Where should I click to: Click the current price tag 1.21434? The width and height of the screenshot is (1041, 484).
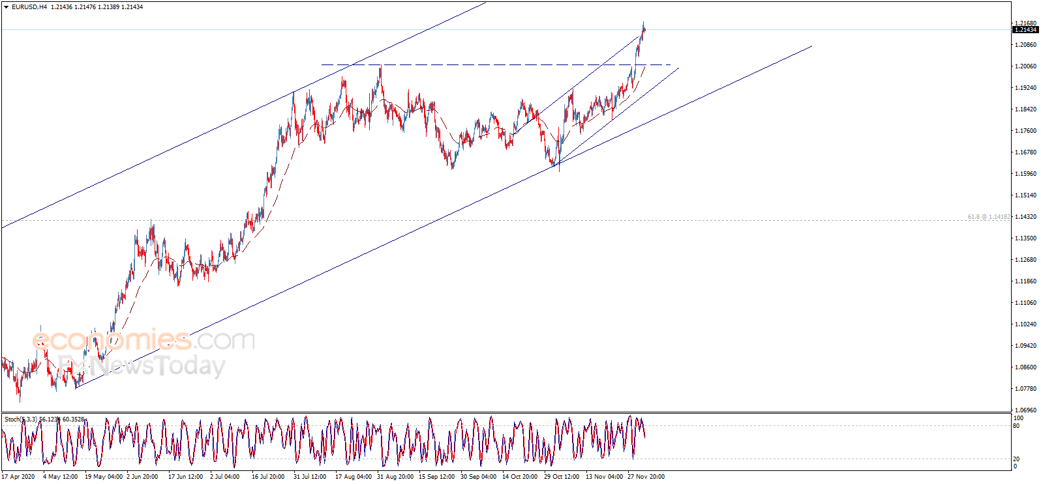(x=1025, y=30)
